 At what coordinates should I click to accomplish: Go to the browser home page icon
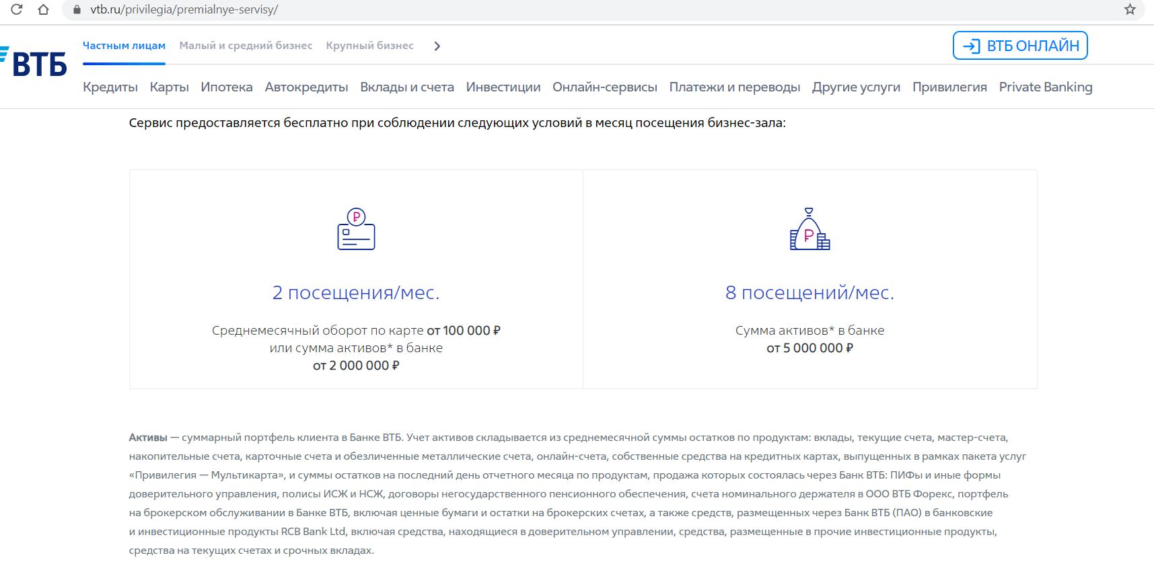43,9
